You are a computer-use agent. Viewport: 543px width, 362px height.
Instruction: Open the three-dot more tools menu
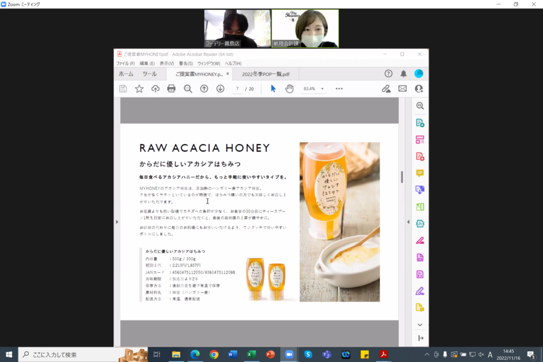click(x=339, y=89)
